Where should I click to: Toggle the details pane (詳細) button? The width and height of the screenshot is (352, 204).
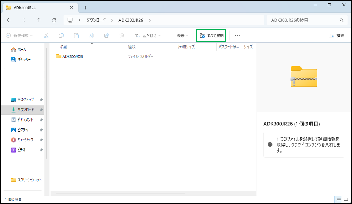point(336,36)
